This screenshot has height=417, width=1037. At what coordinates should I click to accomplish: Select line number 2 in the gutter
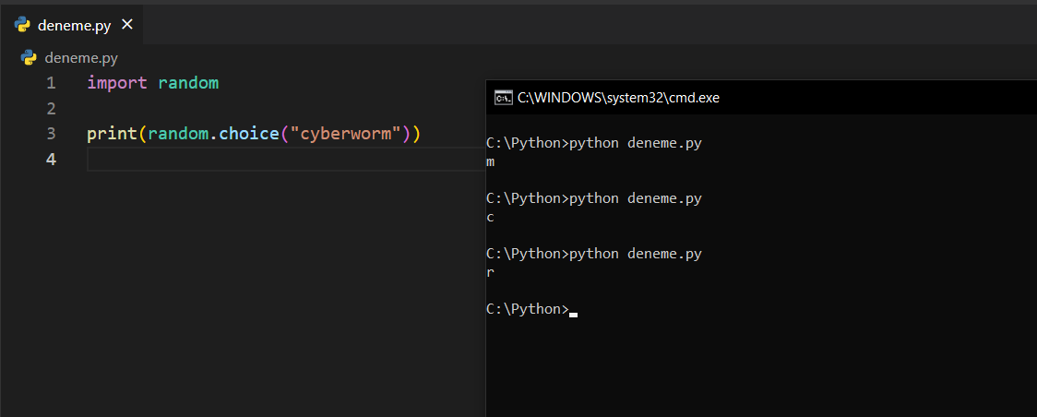pos(51,109)
